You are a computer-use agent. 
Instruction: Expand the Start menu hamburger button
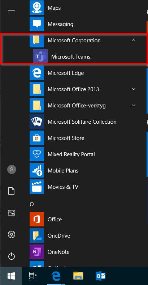pyautogui.click(x=12, y=12)
